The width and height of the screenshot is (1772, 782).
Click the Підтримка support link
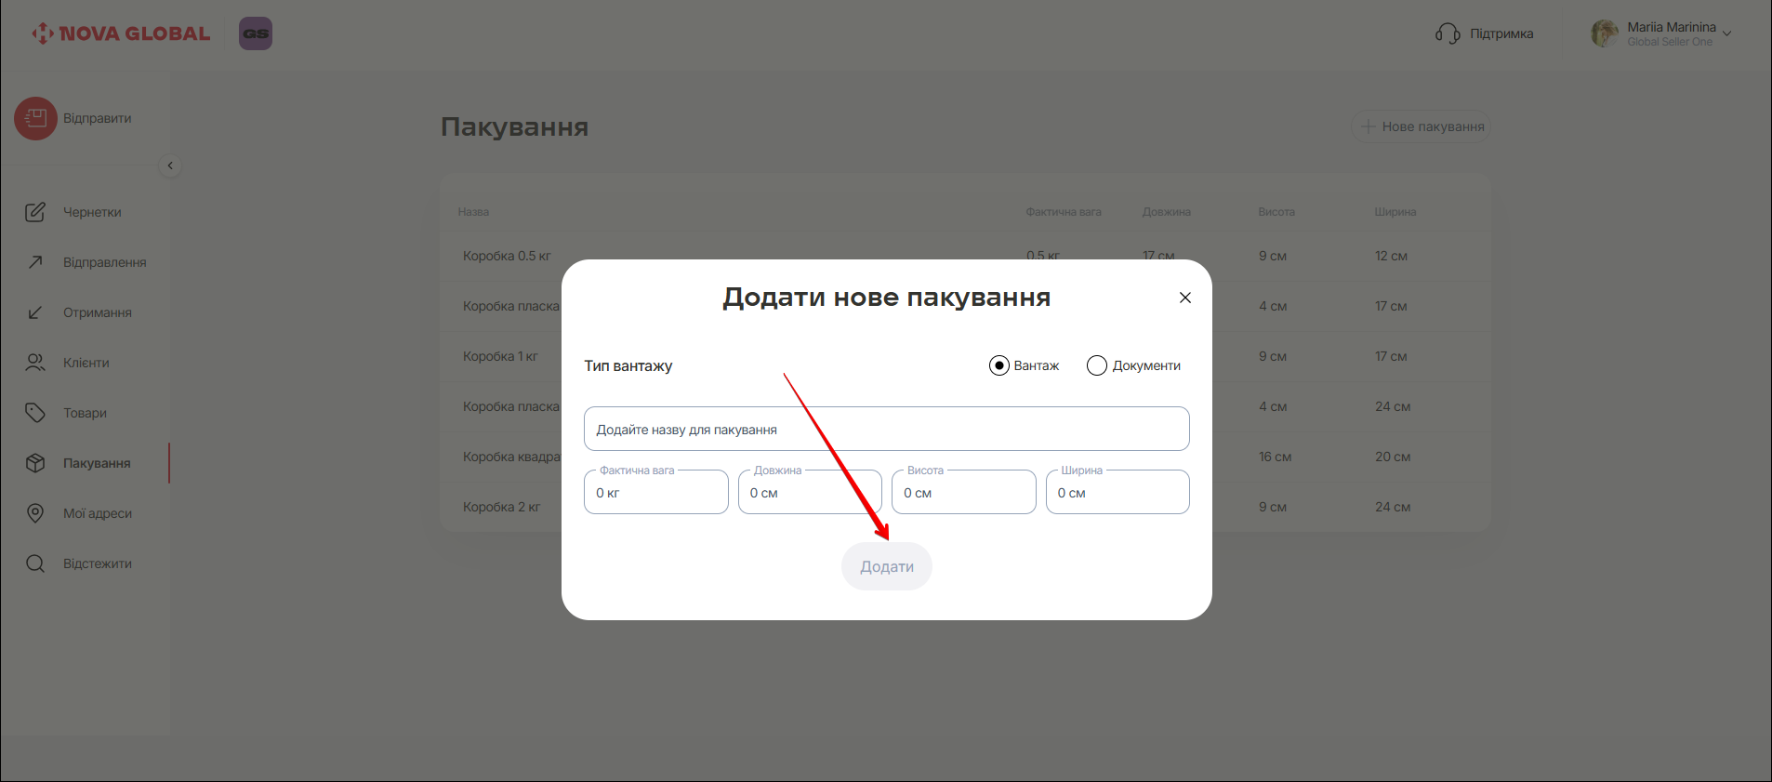pos(1485,33)
